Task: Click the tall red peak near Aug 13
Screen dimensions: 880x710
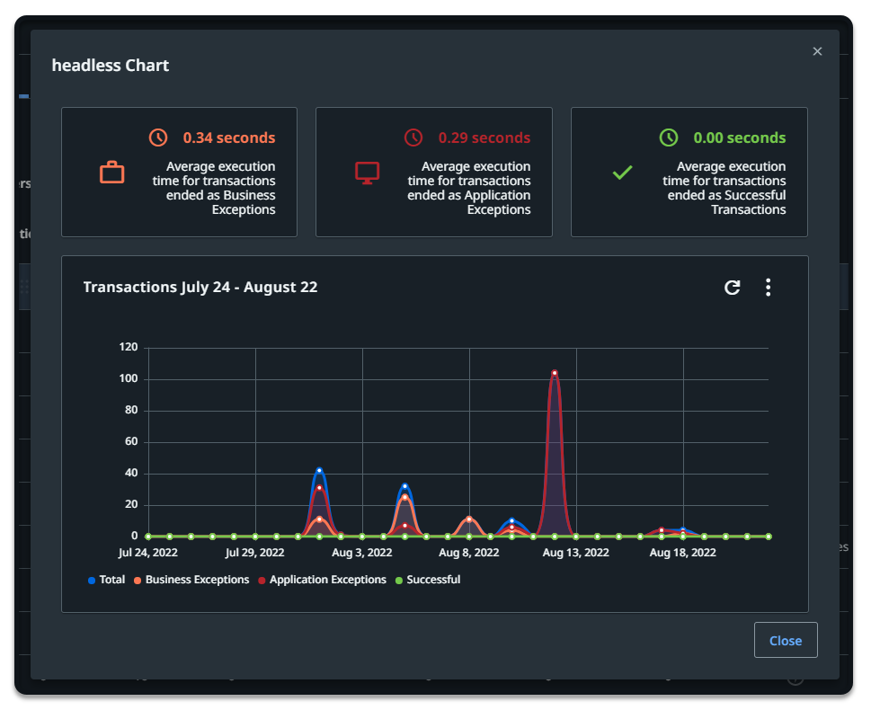Action: tap(554, 373)
